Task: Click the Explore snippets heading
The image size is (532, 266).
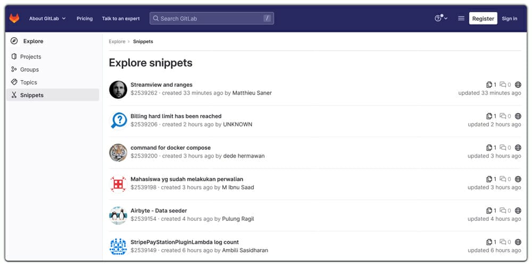Action: (151, 63)
